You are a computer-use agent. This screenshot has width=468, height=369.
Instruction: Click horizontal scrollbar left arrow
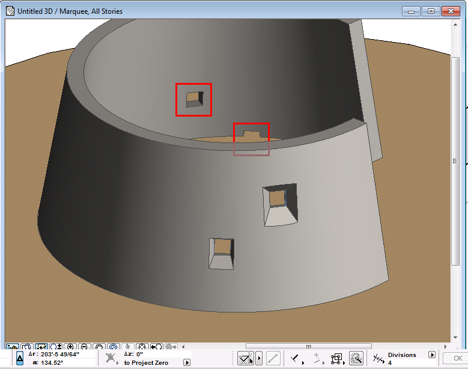(183, 347)
